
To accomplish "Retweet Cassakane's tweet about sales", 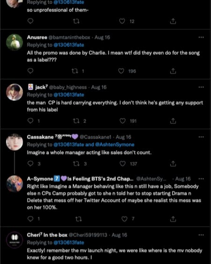I will coord(76,164).
